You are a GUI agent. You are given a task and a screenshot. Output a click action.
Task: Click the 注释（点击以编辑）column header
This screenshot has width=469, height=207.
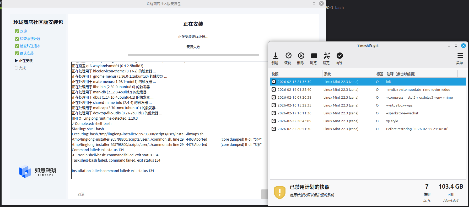[422, 74]
